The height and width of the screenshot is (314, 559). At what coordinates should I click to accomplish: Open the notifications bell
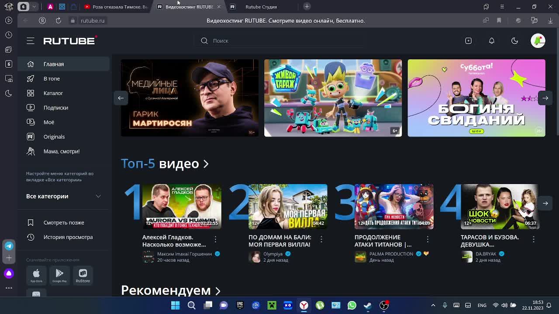[491, 41]
